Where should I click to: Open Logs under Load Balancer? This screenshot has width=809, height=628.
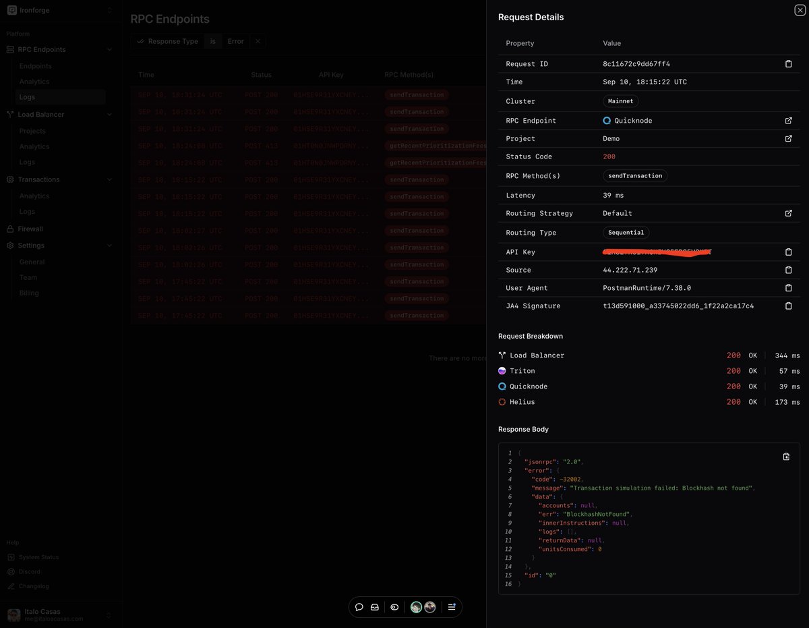click(27, 162)
